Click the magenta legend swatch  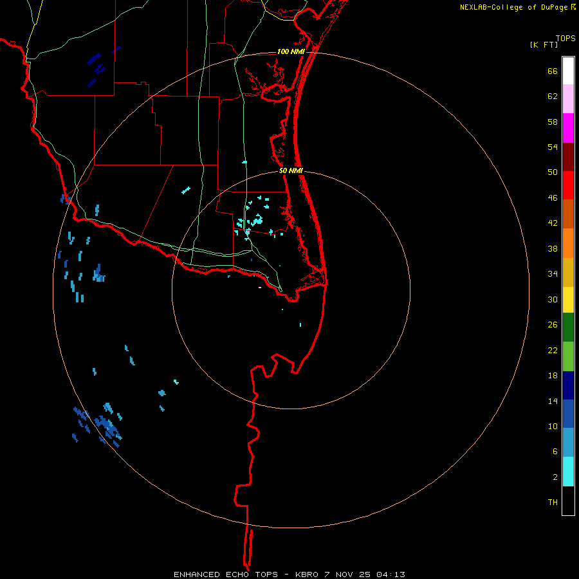click(568, 128)
